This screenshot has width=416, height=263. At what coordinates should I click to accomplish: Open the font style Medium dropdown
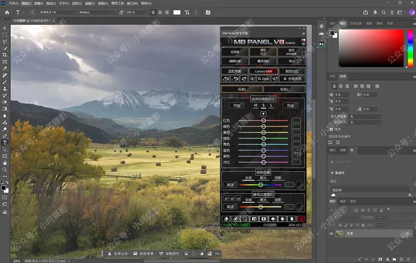click(97, 12)
